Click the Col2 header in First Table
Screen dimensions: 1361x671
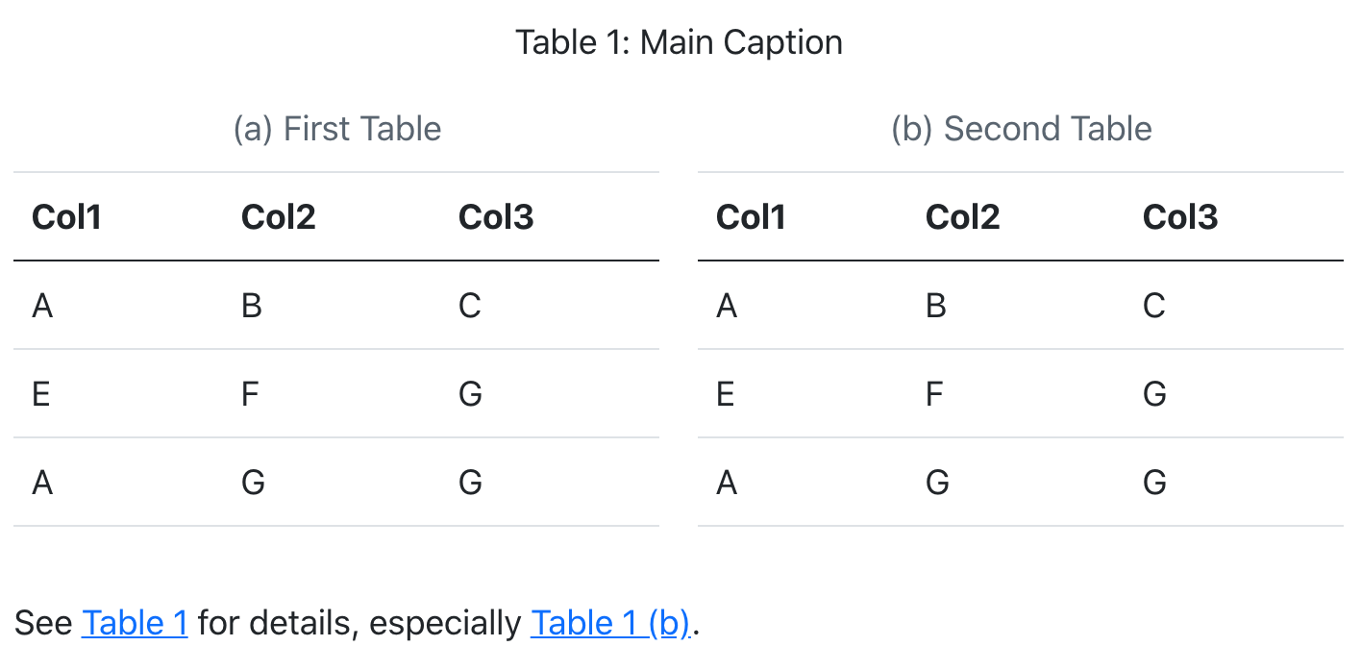pos(279,217)
